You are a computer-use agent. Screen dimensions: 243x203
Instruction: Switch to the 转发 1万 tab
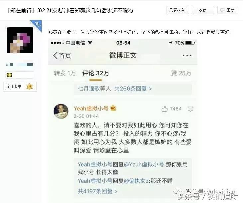click(65, 73)
